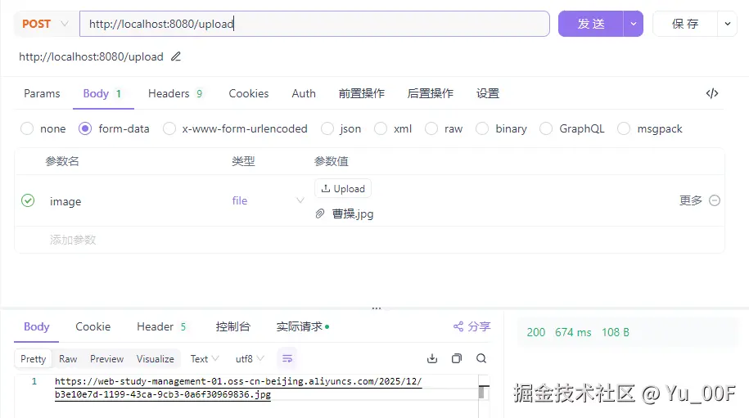Click the edit pencil icon beside request name
The height and width of the screenshot is (418, 749).
(176, 56)
